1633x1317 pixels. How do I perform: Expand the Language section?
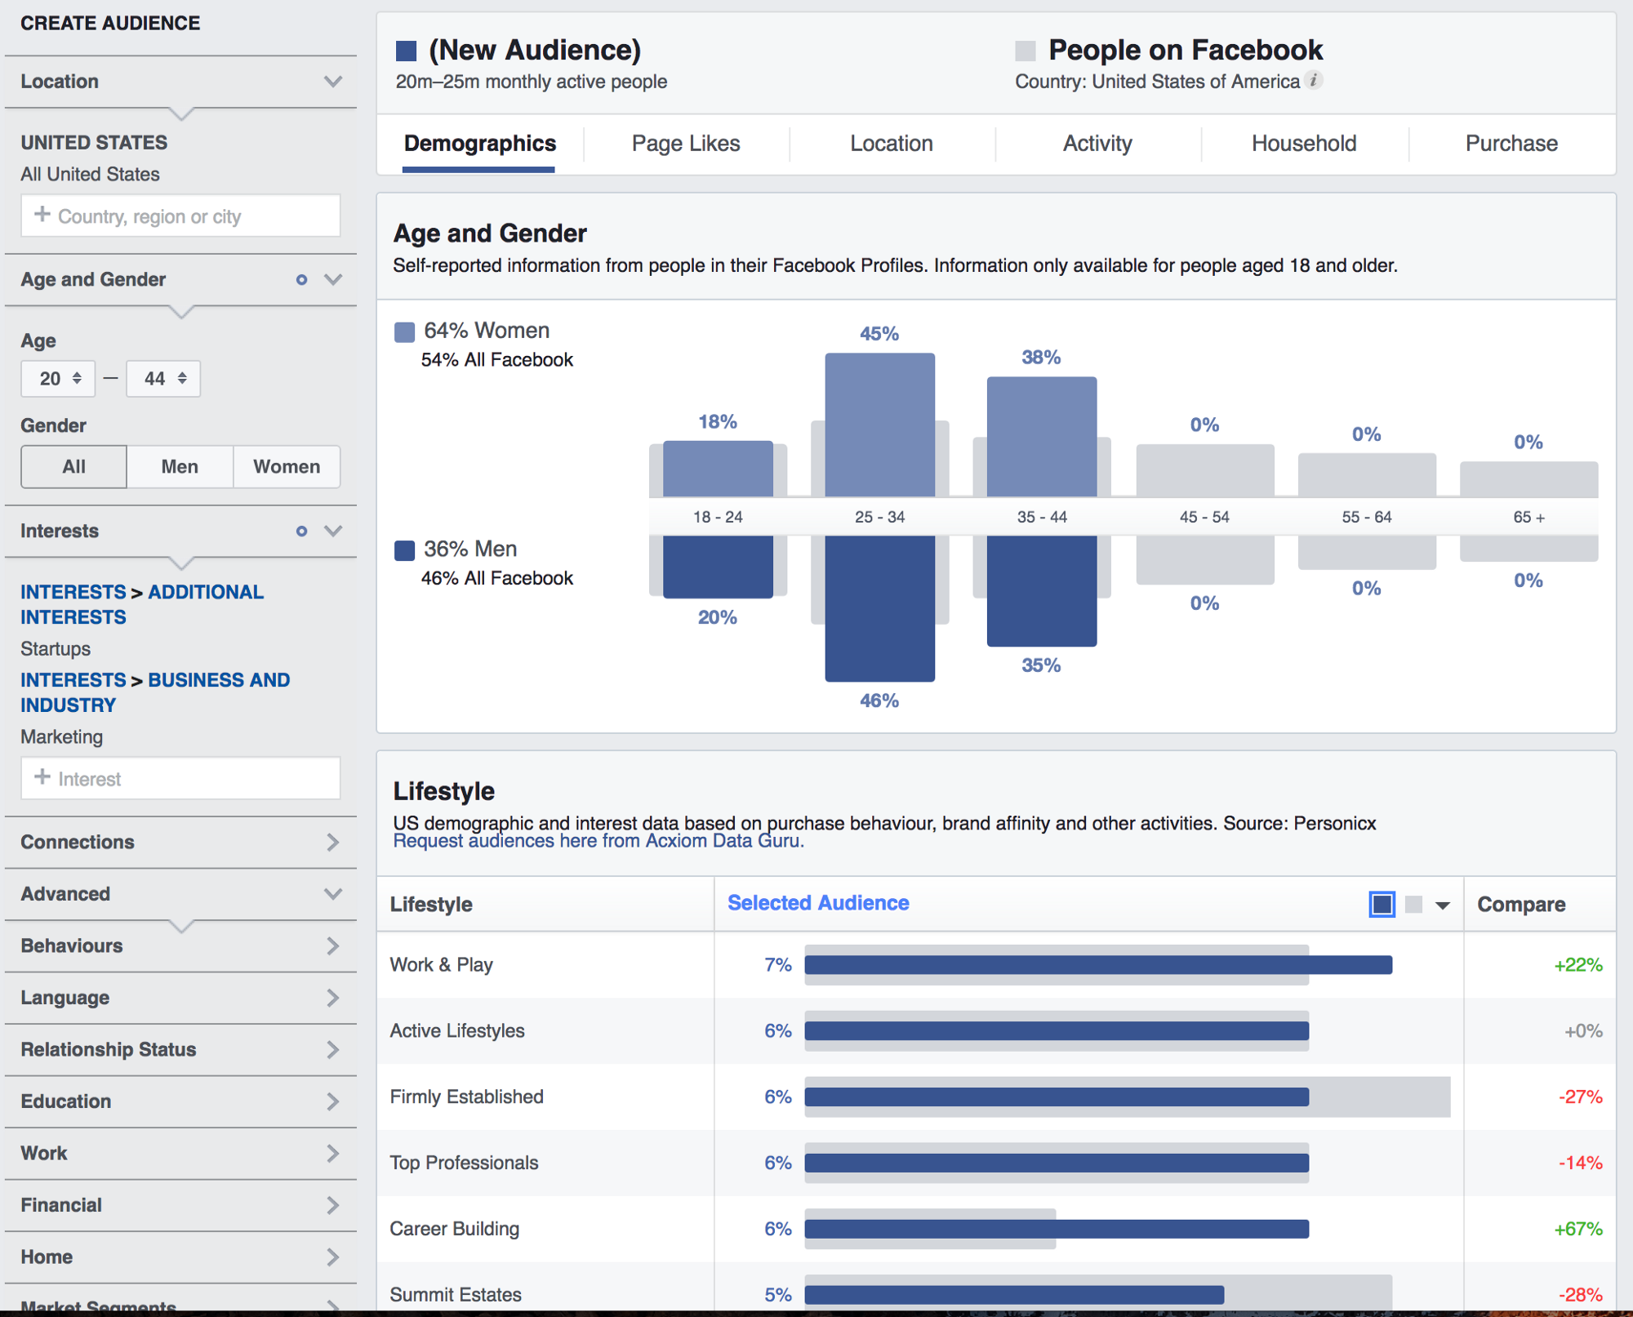point(180,998)
